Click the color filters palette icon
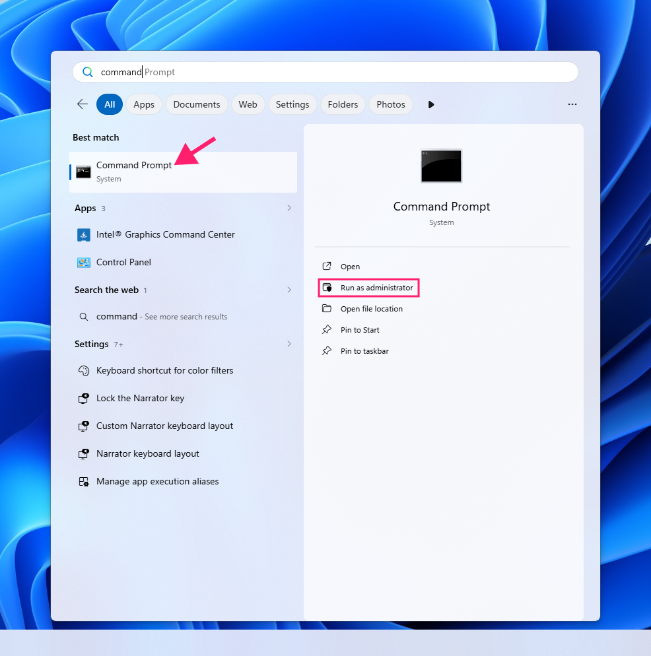The image size is (651, 656). coord(84,371)
